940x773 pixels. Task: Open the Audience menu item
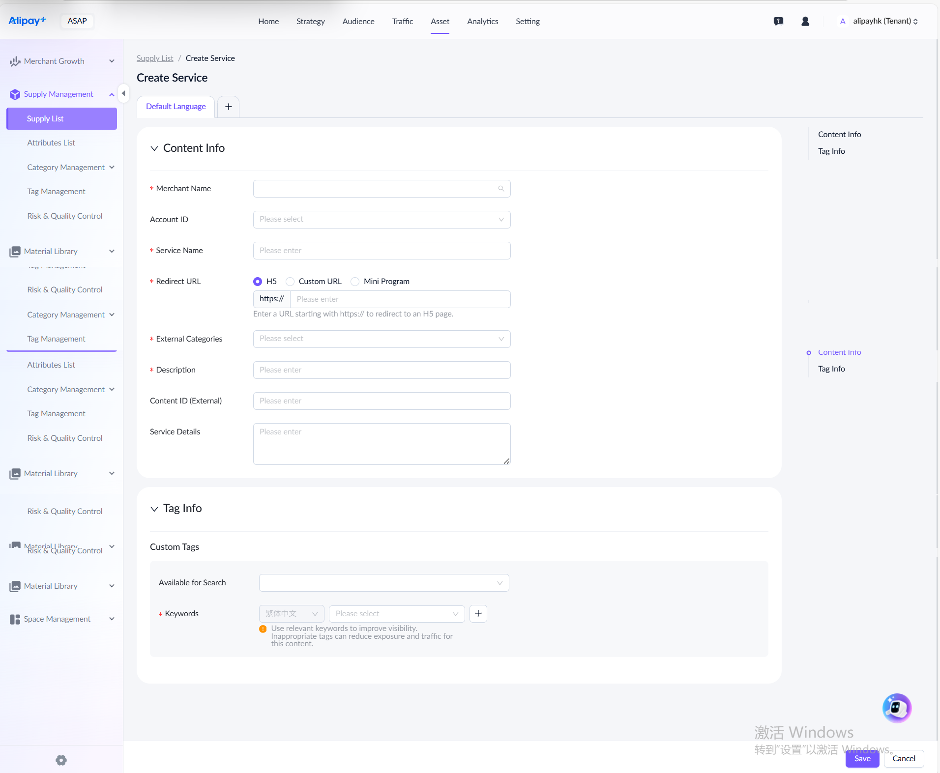[x=358, y=21]
